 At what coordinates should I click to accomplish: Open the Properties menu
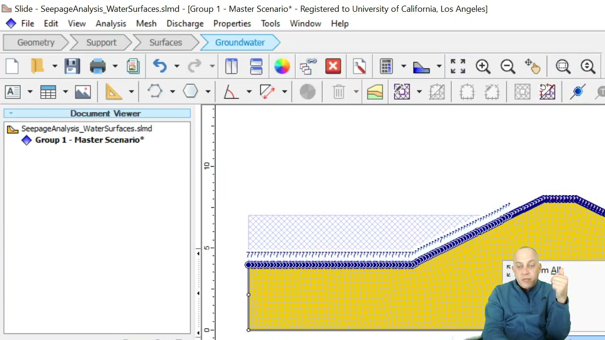[x=232, y=24]
